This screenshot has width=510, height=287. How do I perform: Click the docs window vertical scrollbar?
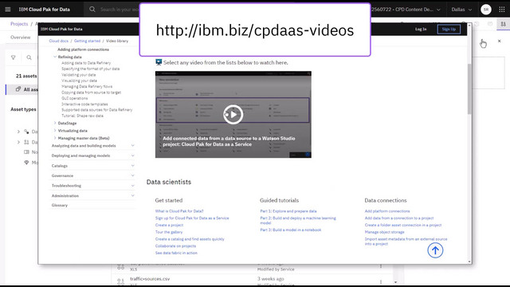pyautogui.click(x=469, y=89)
